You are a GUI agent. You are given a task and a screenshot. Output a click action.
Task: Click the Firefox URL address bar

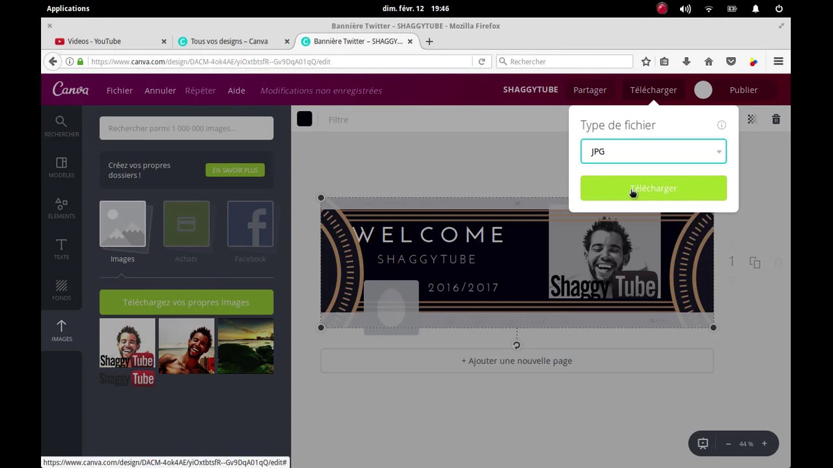[280, 61]
